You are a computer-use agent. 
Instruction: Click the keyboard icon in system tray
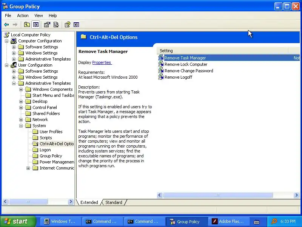point(257,222)
